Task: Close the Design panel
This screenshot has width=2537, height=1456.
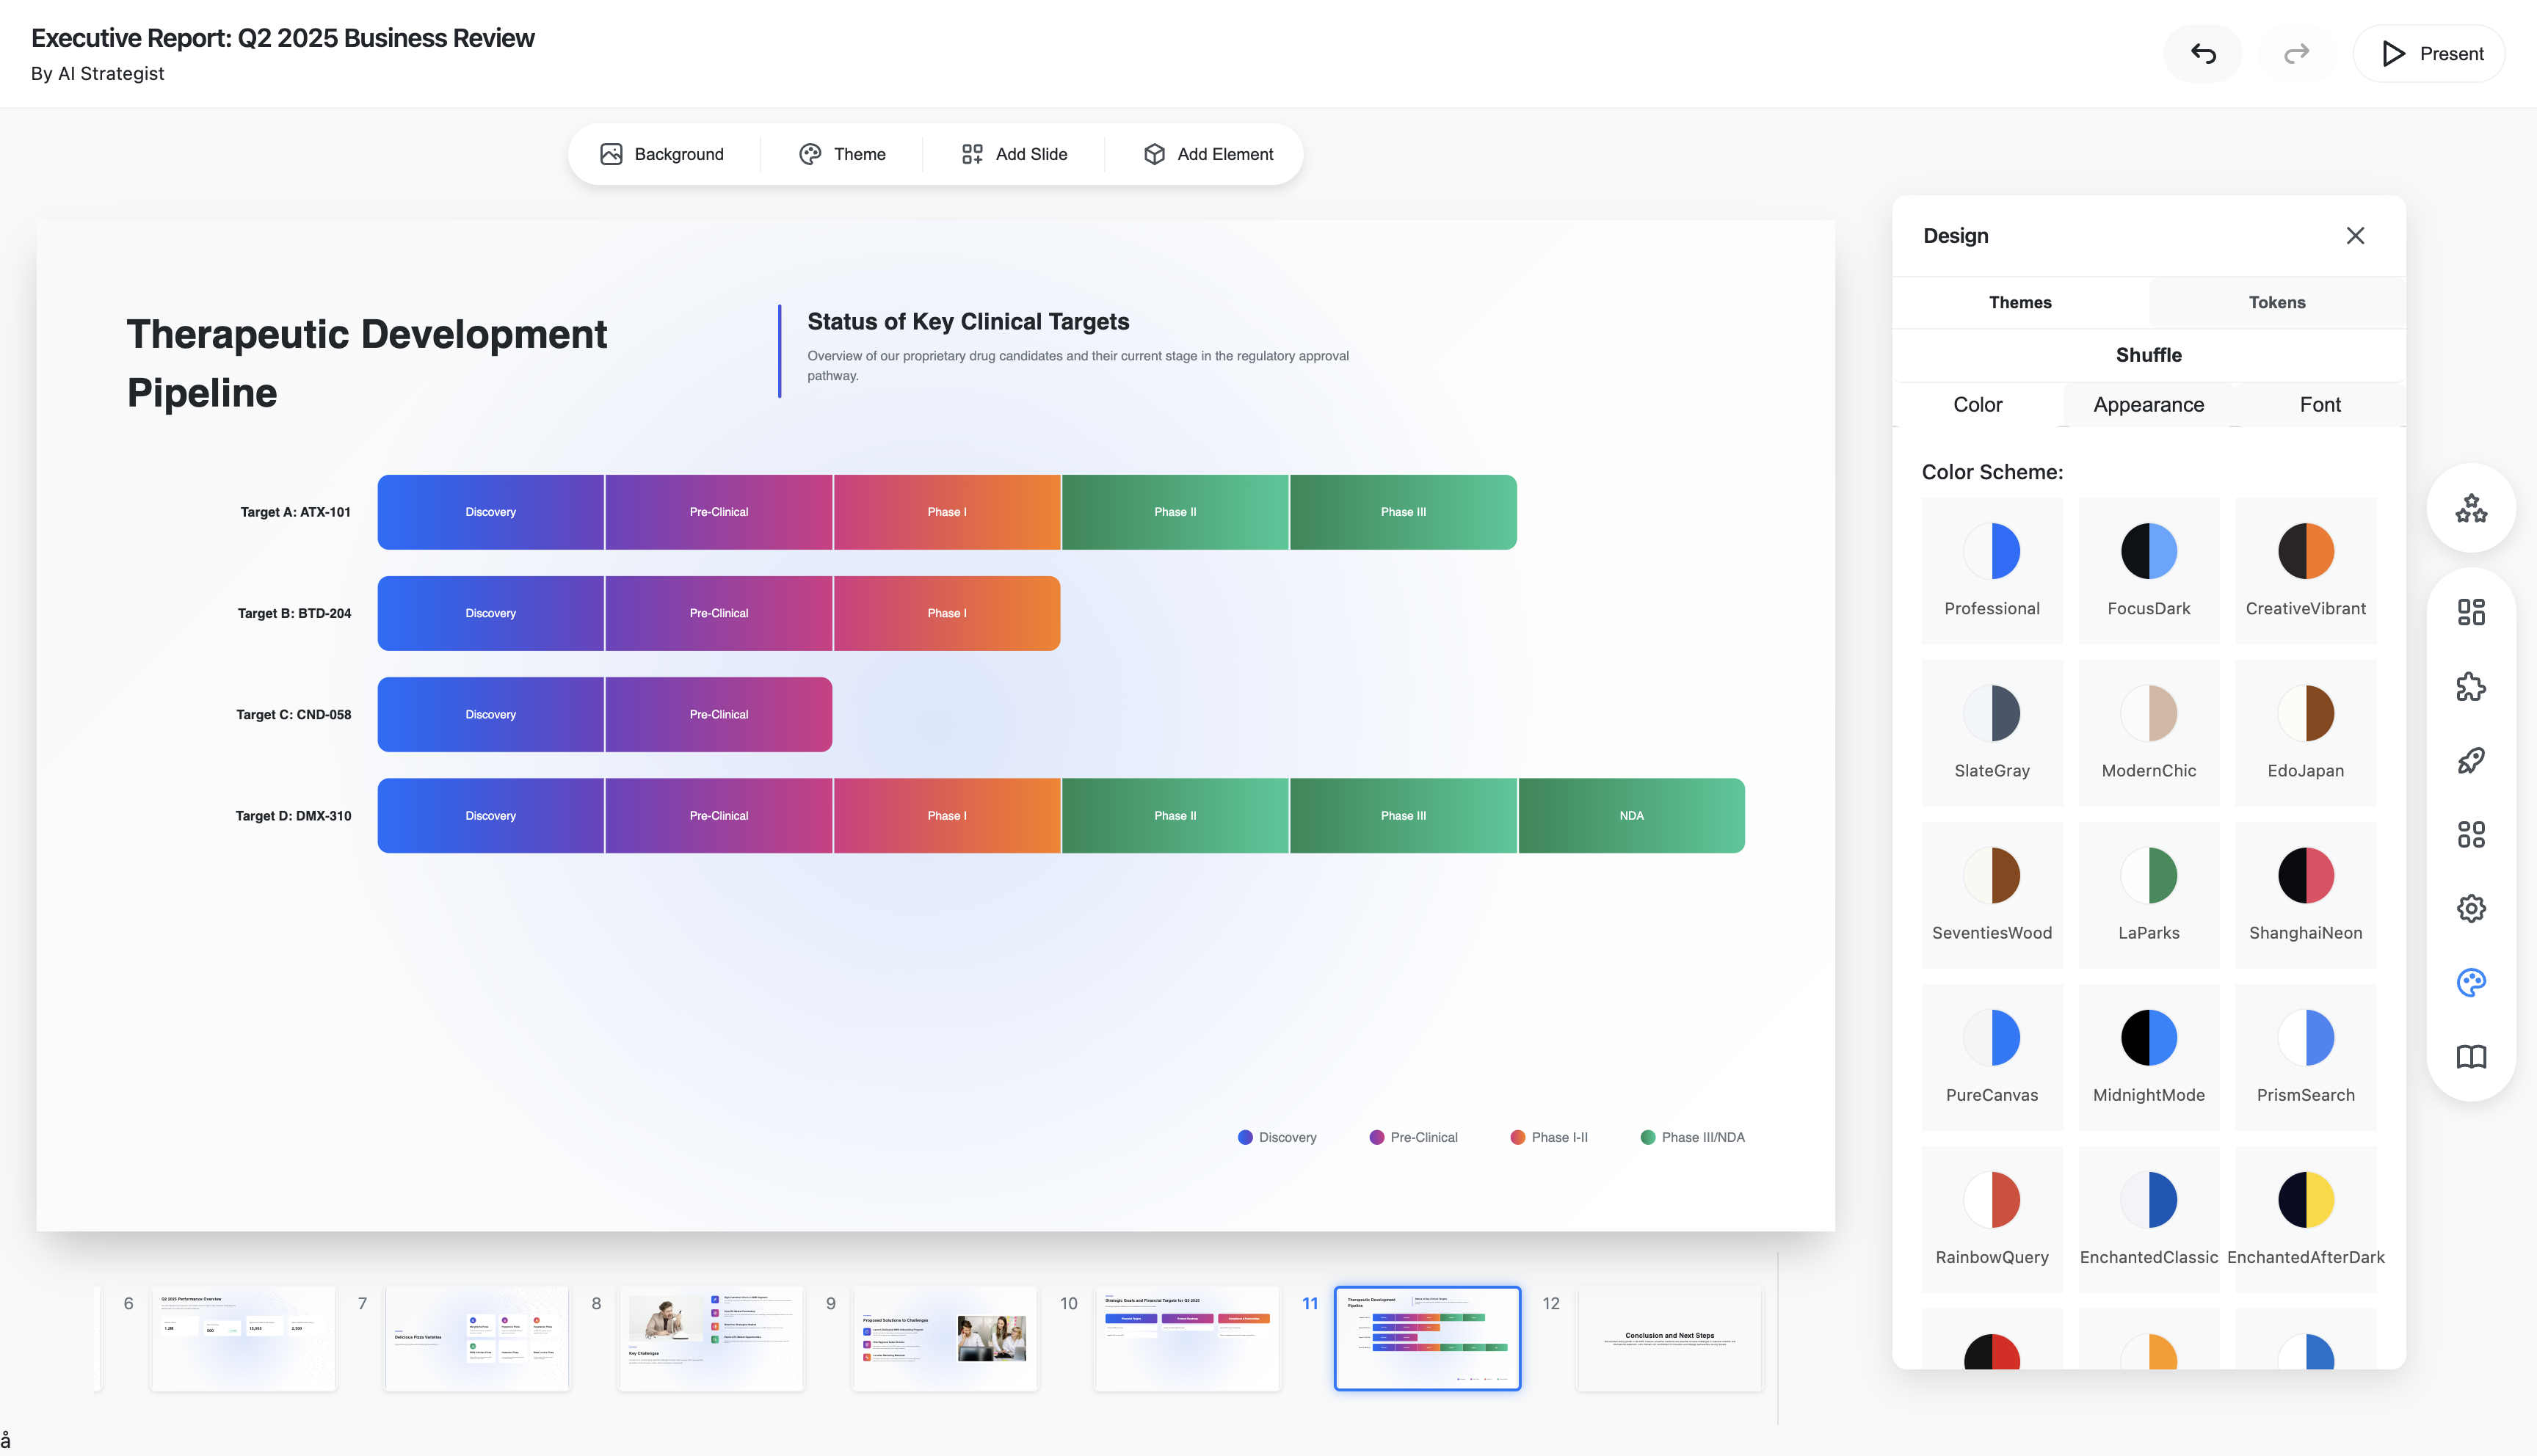Action: (2356, 236)
